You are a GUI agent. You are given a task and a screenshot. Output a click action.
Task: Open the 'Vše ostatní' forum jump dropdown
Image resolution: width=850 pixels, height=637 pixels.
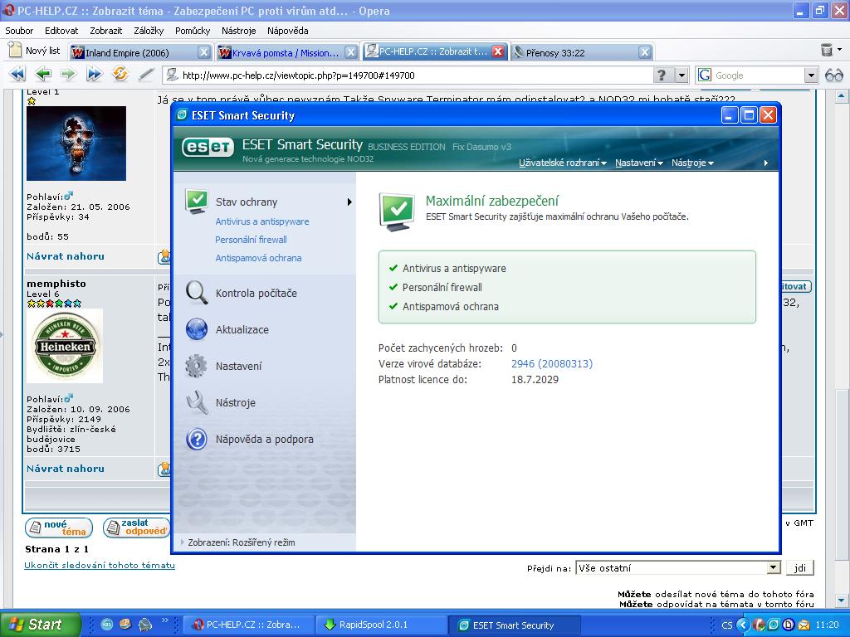[678, 568]
